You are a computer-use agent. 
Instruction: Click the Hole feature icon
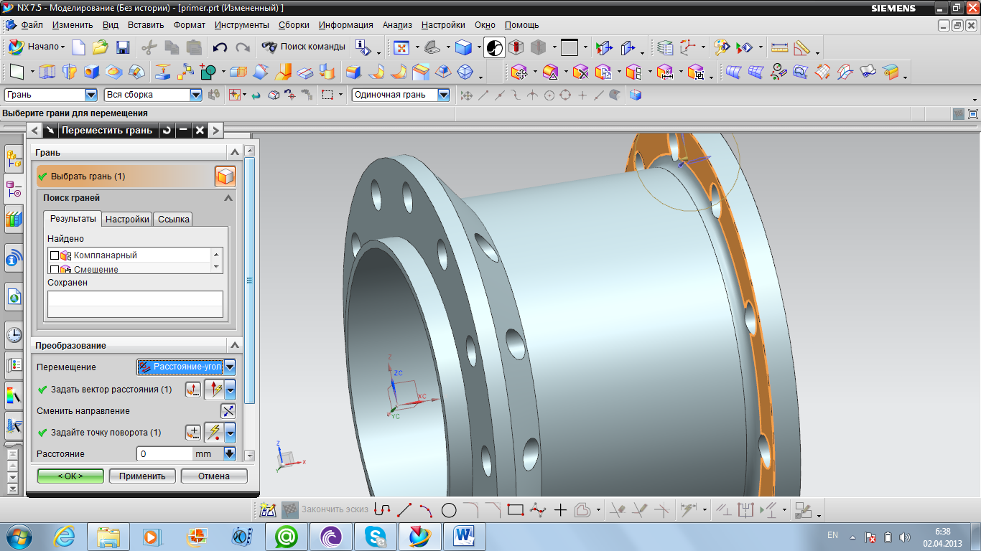[91, 72]
